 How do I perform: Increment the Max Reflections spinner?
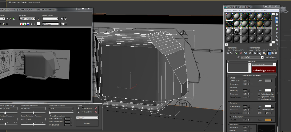[71, 118]
